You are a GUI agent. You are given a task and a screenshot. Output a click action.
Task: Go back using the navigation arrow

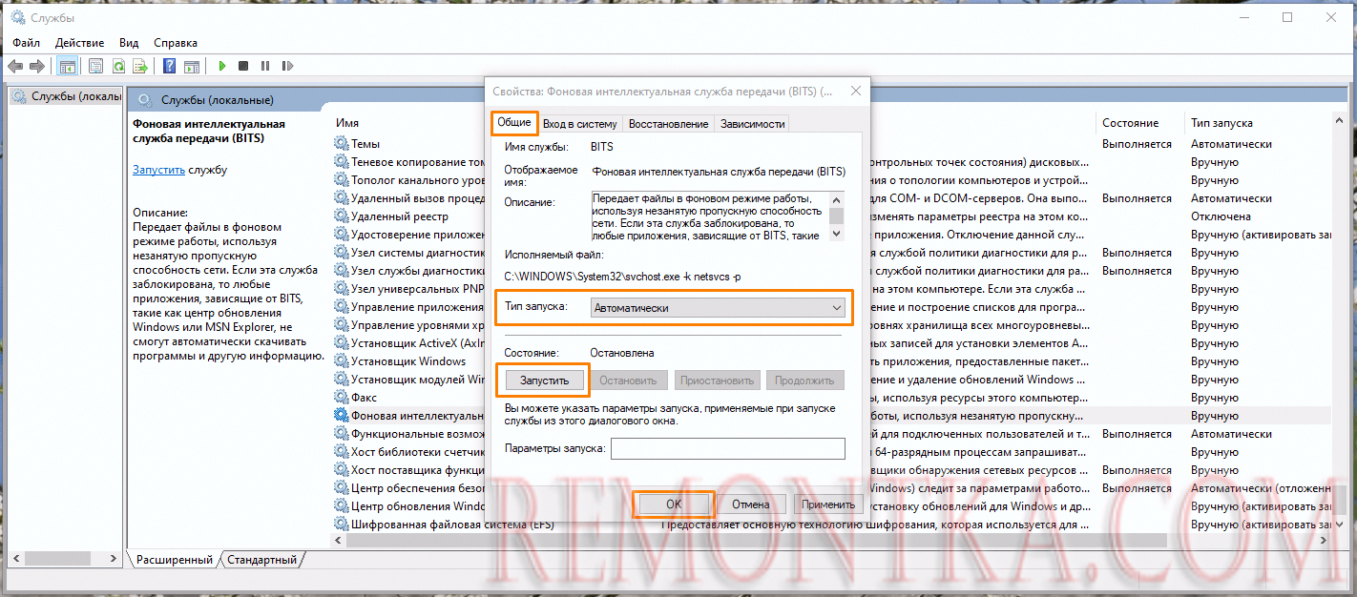pos(15,65)
